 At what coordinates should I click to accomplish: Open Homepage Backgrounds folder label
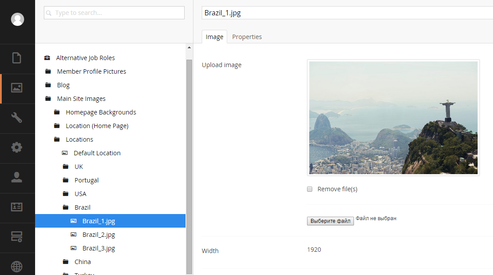tap(101, 112)
